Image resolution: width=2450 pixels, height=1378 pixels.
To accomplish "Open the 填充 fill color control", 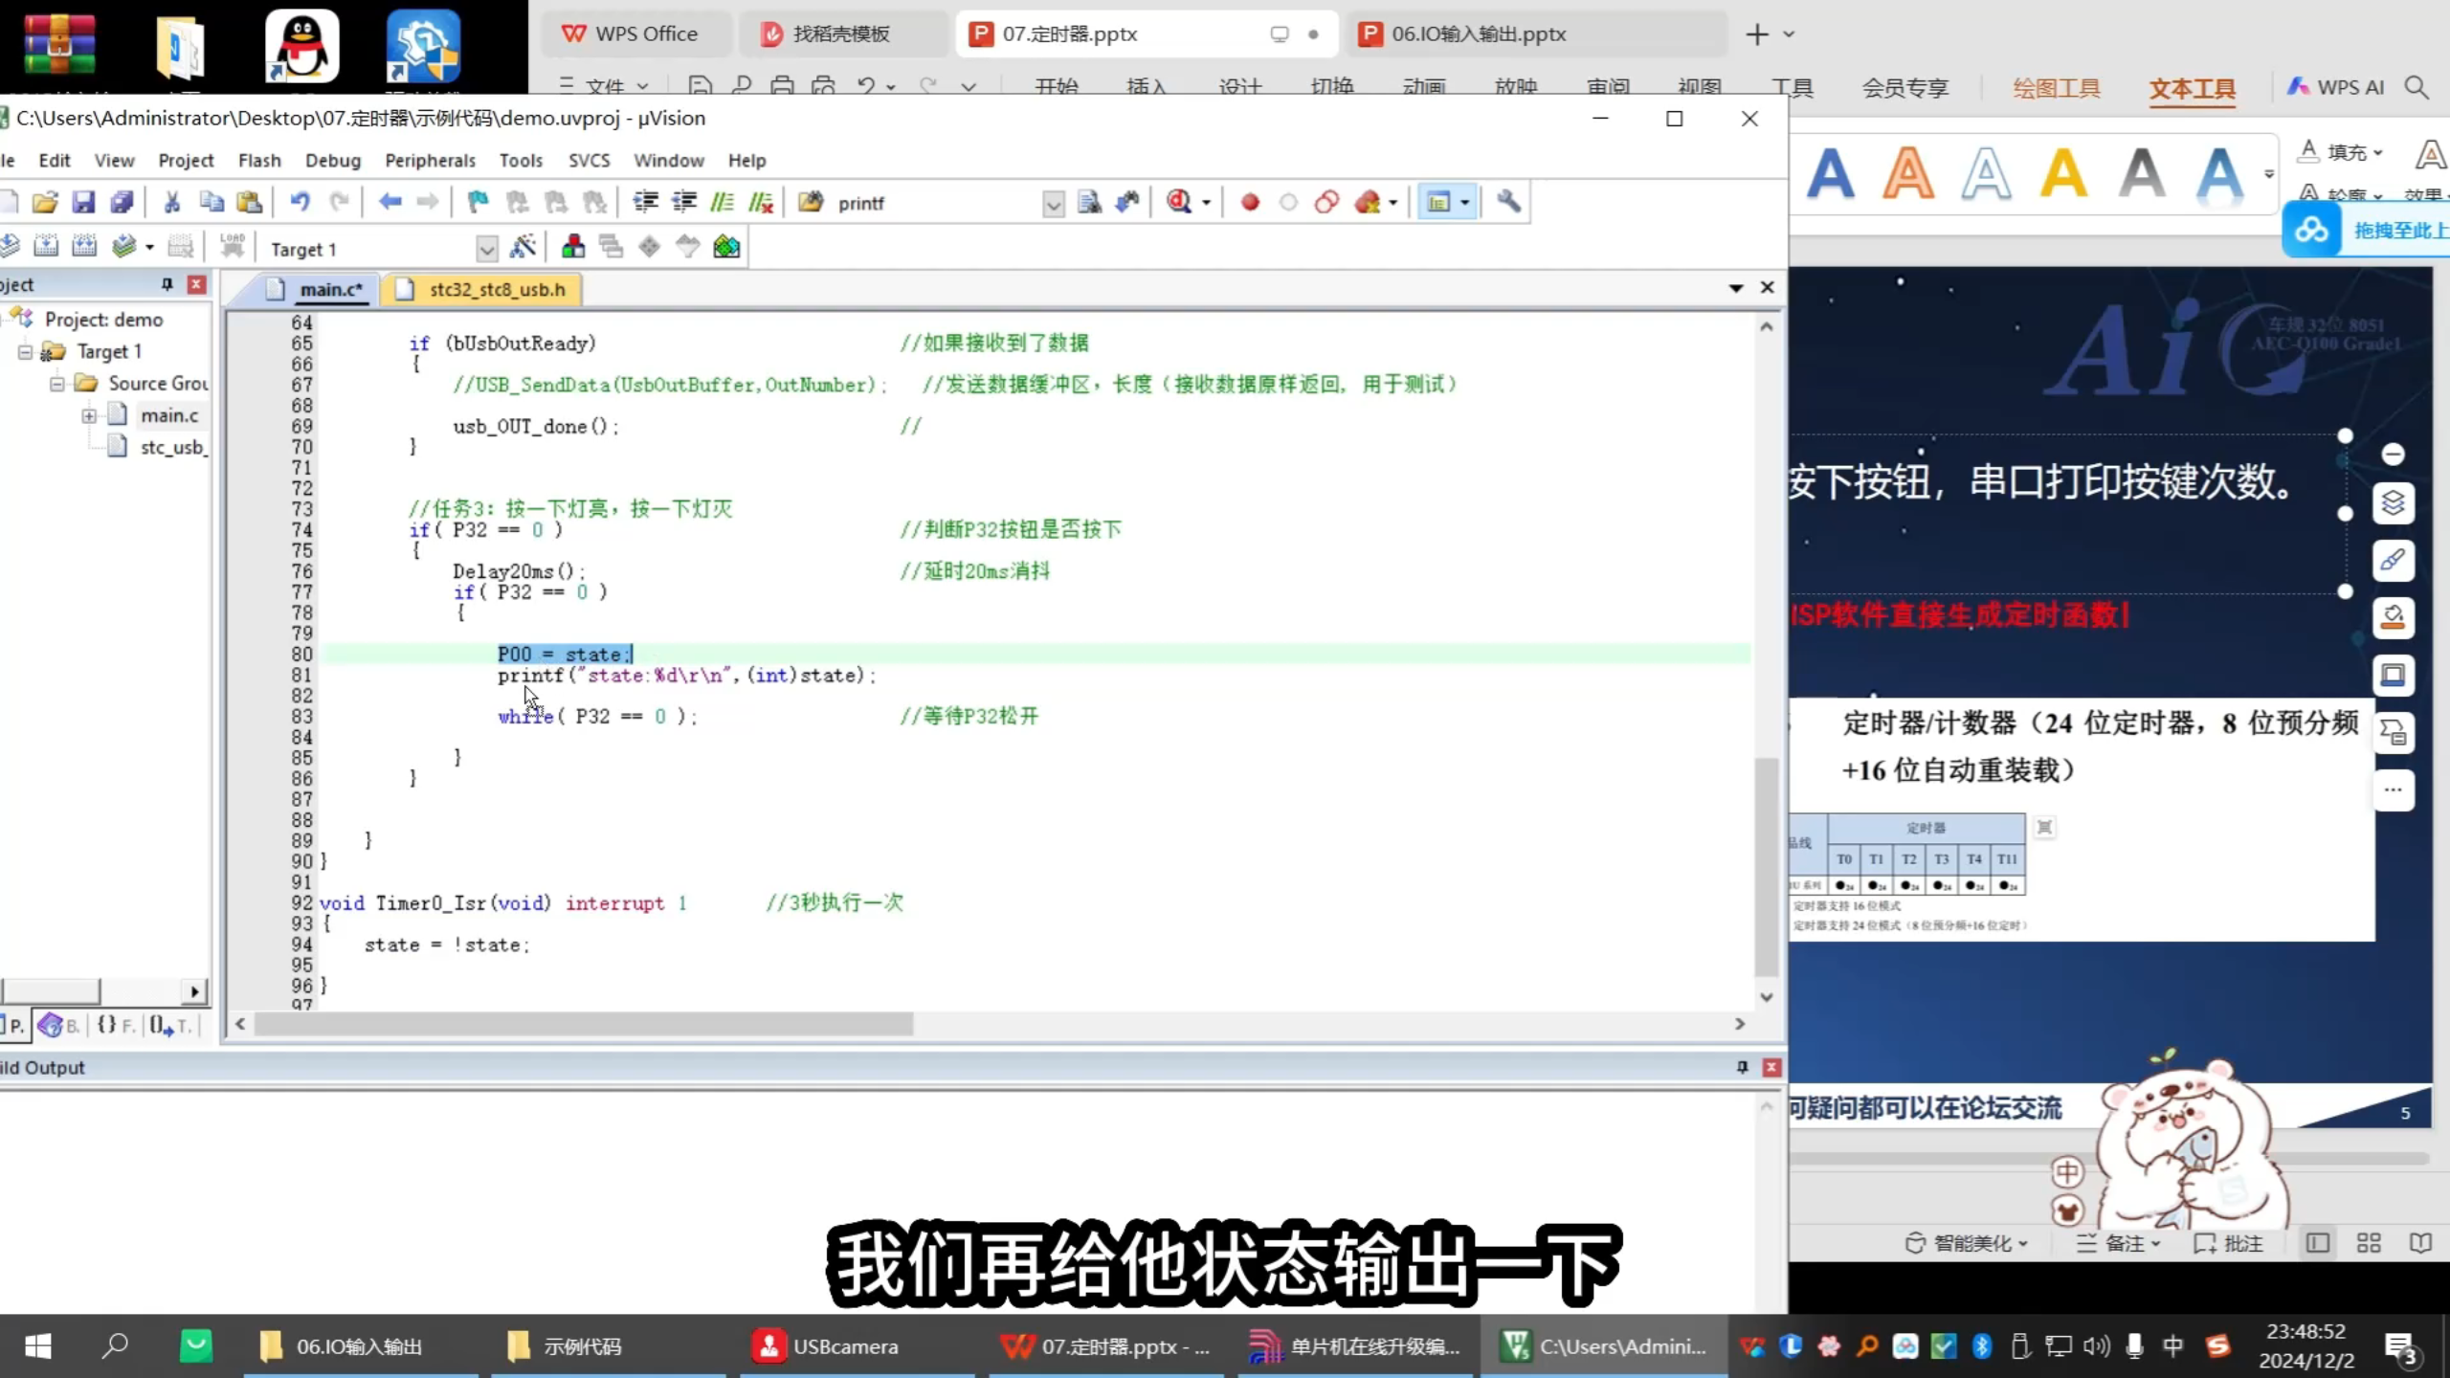I will (x=2342, y=152).
